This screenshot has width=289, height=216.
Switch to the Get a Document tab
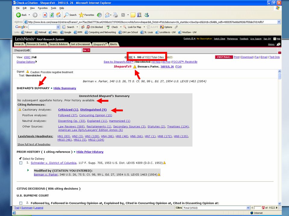80,44
